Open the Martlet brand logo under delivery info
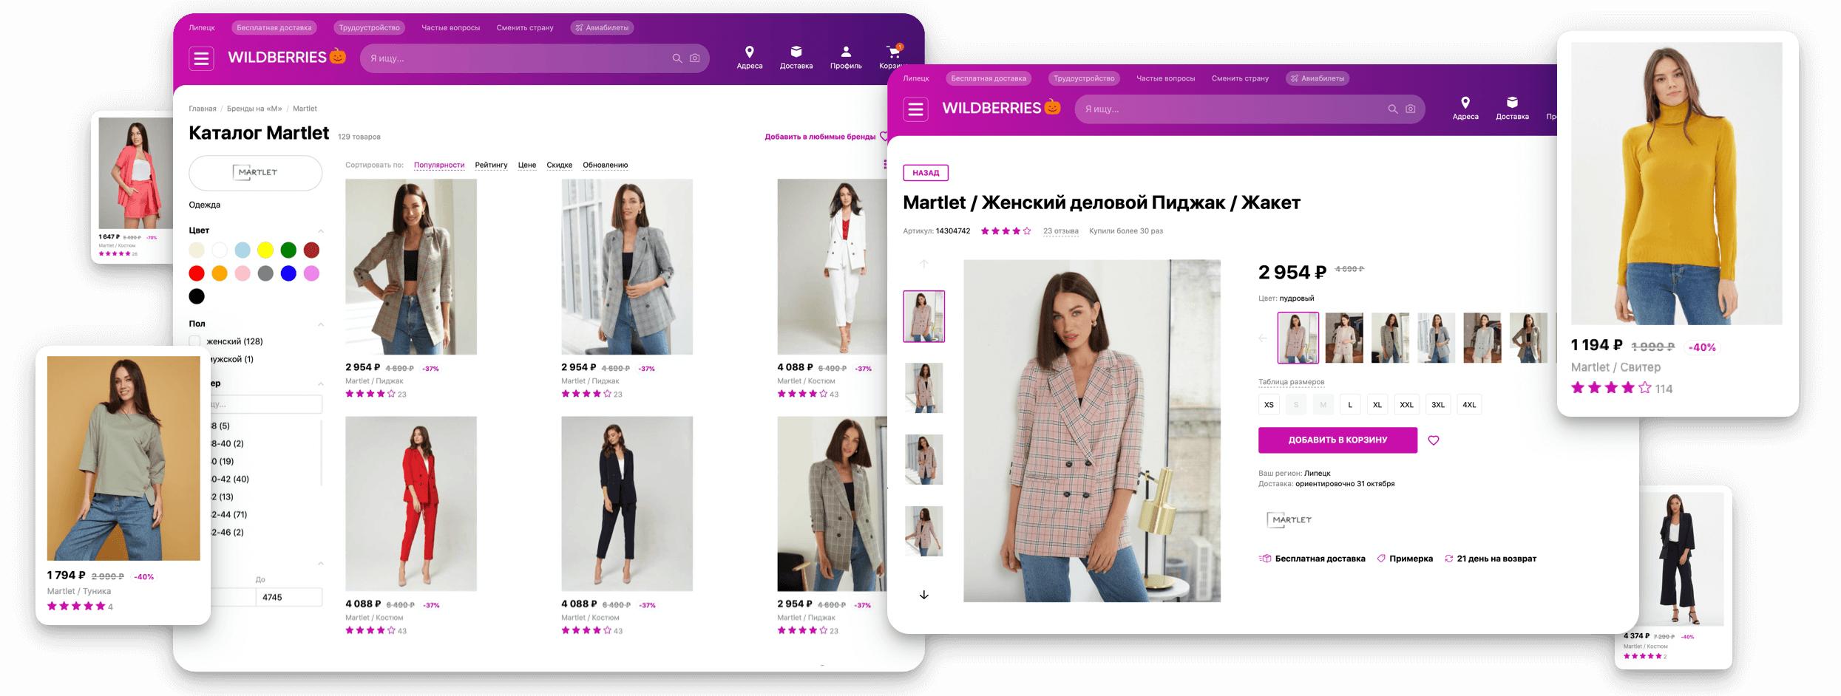This screenshot has width=1841, height=696. [x=1289, y=520]
